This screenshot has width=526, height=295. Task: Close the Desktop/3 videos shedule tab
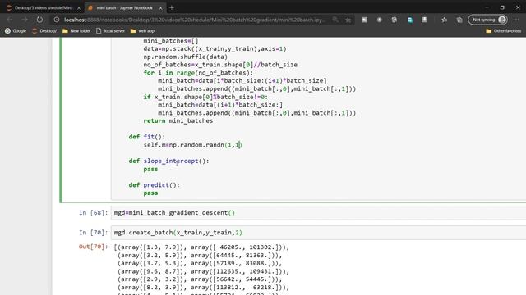[x=79, y=7]
